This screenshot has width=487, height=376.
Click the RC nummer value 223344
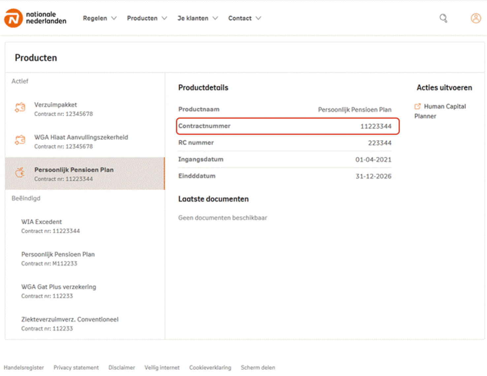380,143
